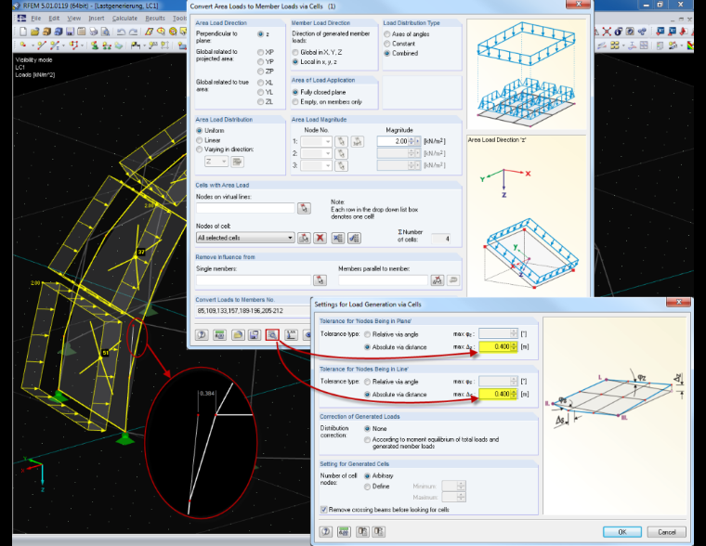
Task: Select the New Member tool icon
Action: 56,45
